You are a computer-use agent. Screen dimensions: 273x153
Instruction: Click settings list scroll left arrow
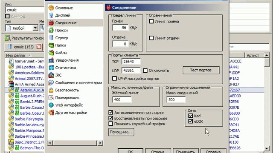click(50, 143)
